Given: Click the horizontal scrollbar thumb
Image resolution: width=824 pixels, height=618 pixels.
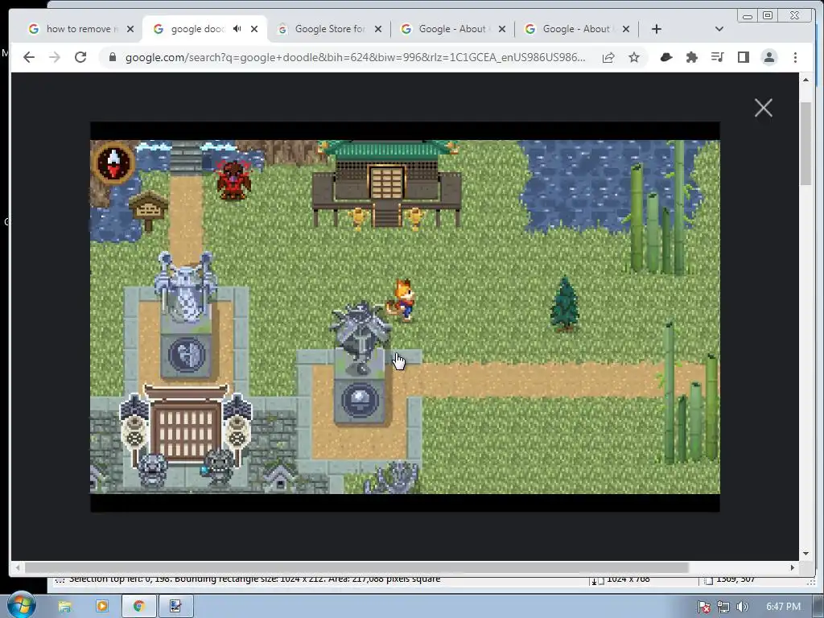Looking at the screenshot, I should [x=356, y=567].
